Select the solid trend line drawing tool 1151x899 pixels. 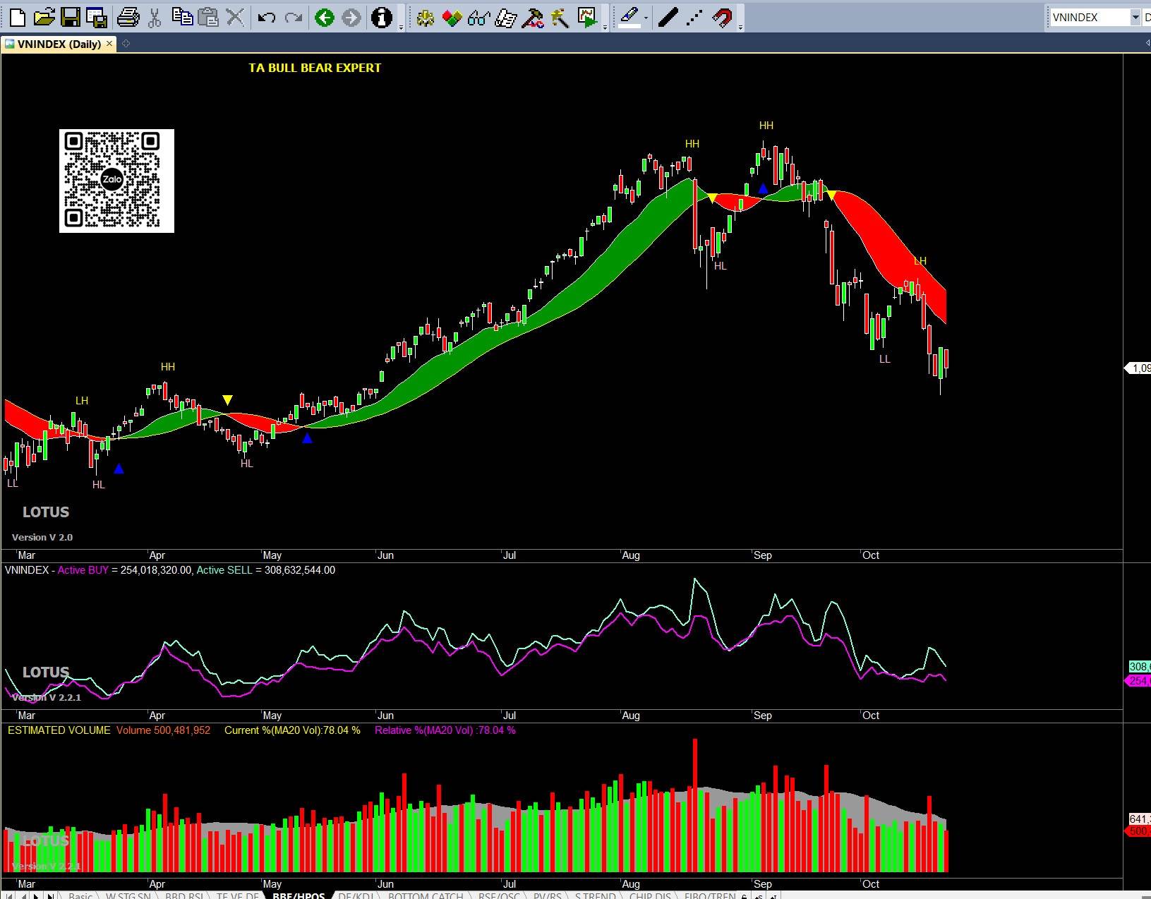tap(668, 18)
